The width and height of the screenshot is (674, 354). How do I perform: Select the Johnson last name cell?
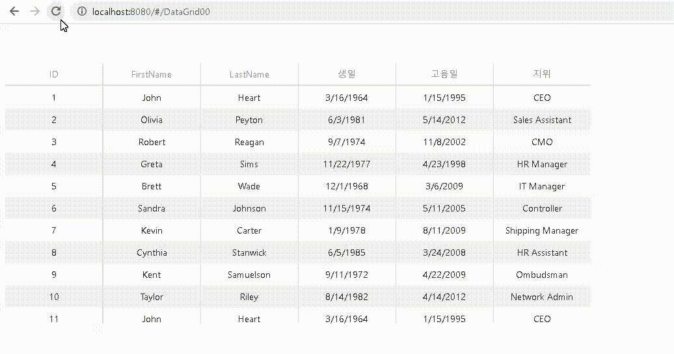point(249,209)
